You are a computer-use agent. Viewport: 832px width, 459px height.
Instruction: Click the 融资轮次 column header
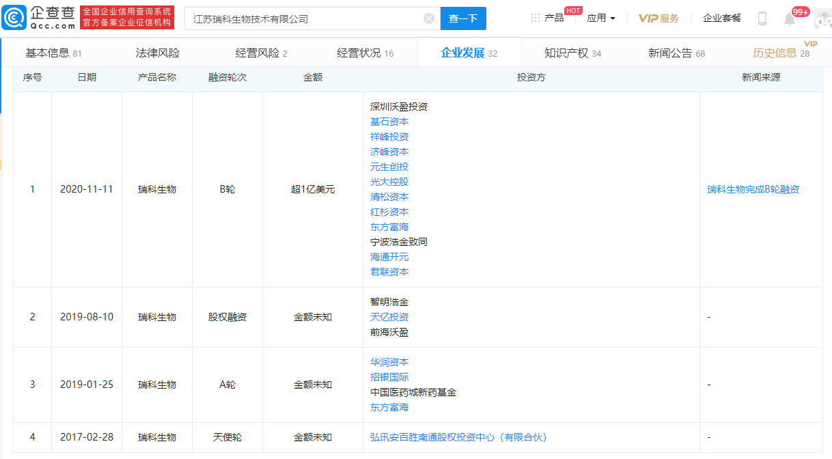pyautogui.click(x=227, y=77)
